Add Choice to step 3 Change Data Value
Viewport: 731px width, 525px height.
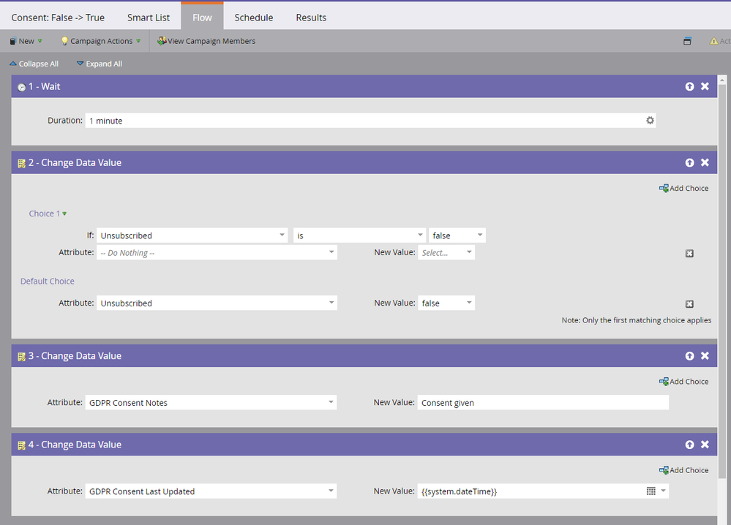(683, 382)
